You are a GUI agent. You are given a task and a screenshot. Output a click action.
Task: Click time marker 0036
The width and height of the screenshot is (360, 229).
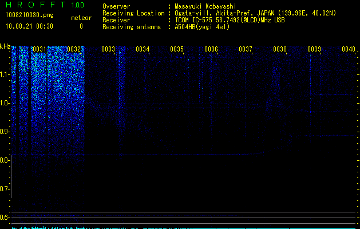pos(211,49)
